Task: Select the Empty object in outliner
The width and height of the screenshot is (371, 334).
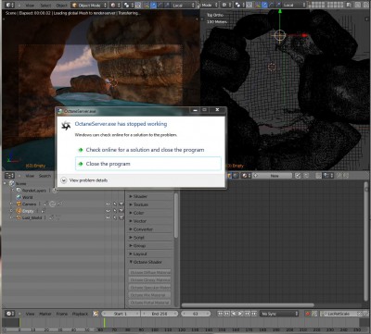Action: point(28,211)
